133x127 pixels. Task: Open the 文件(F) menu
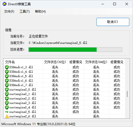[x=9, y=12]
